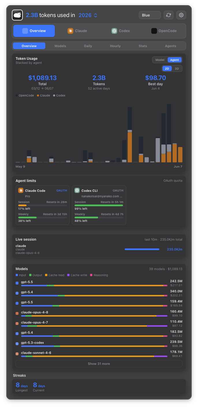Click the claude-sonnet-4-6 usage bar
198x407 pixels.
[94, 356]
